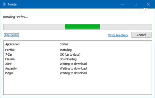Viewport: 155px width, 98px height.
Task: Cancel the installation
Action: [x=141, y=35]
